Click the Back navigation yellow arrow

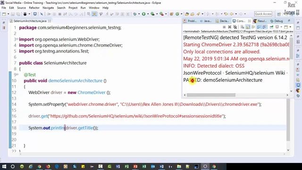[232, 14]
